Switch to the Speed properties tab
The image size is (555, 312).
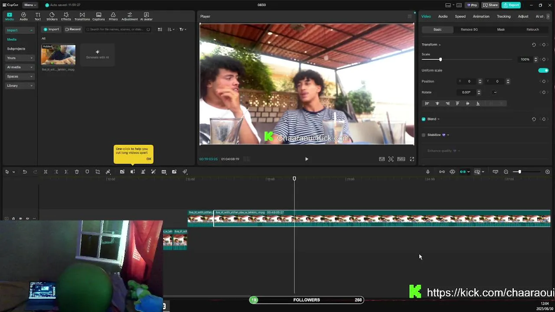tap(460, 16)
